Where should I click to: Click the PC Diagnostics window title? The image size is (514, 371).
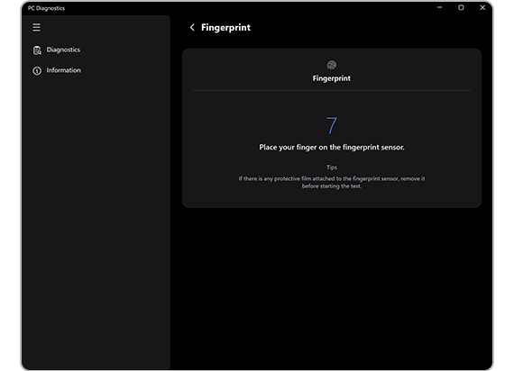(x=46, y=8)
